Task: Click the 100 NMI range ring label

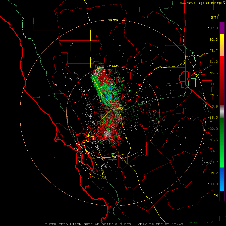Action: point(113,20)
